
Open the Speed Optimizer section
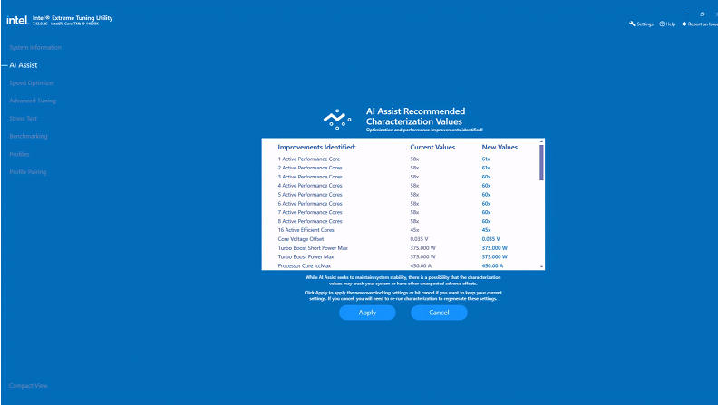[x=32, y=83]
